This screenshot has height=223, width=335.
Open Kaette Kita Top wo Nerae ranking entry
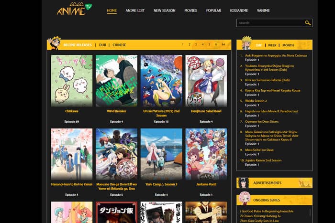273,90
